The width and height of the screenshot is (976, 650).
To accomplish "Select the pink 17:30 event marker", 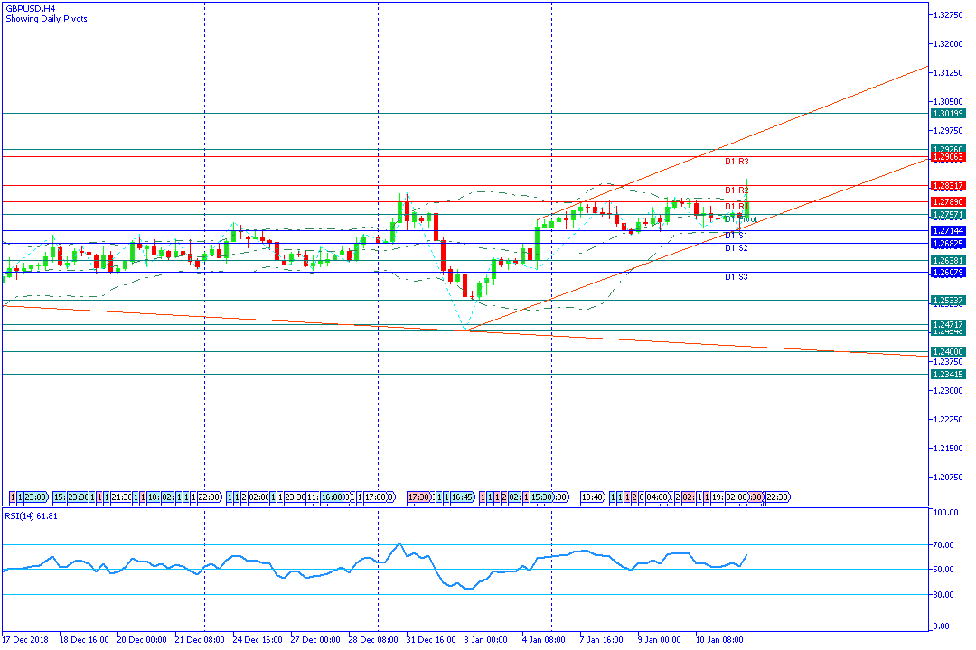I will click(x=419, y=497).
